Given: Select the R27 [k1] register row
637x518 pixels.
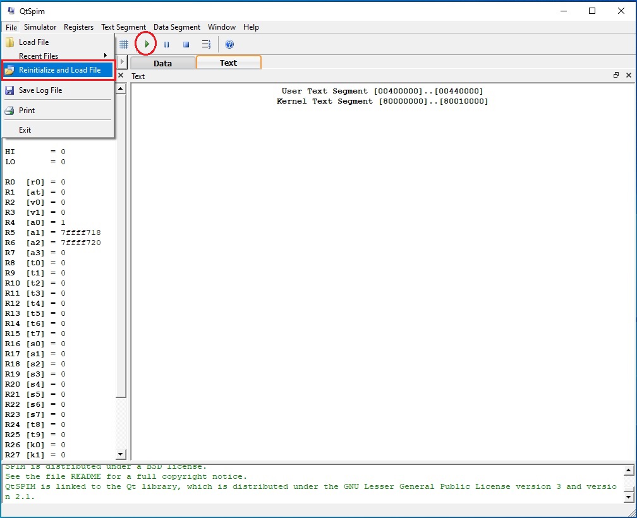Looking at the screenshot, I should click(35, 455).
